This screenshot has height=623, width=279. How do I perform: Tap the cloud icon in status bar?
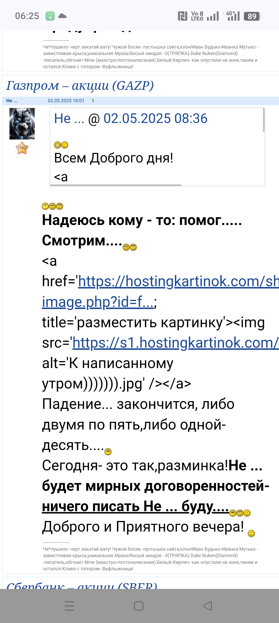(x=63, y=16)
